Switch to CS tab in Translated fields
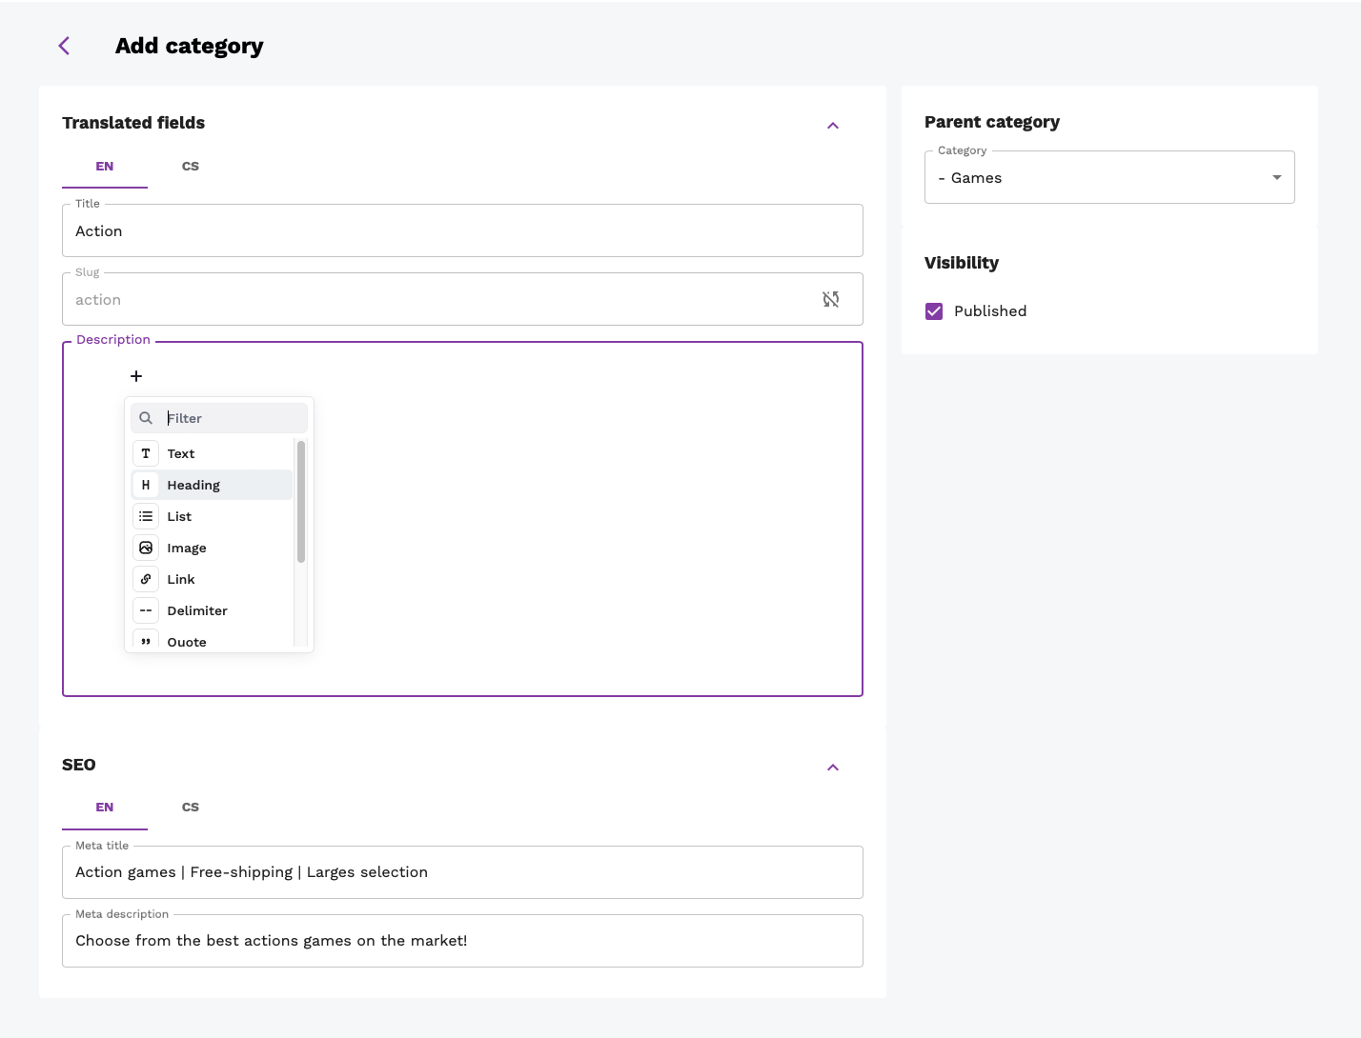This screenshot has height=1038, width=1361. (x=191, y=167)
